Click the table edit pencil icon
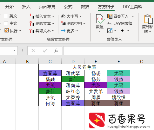Viewport: 154px width, 130px height. (x=110, y=31)
